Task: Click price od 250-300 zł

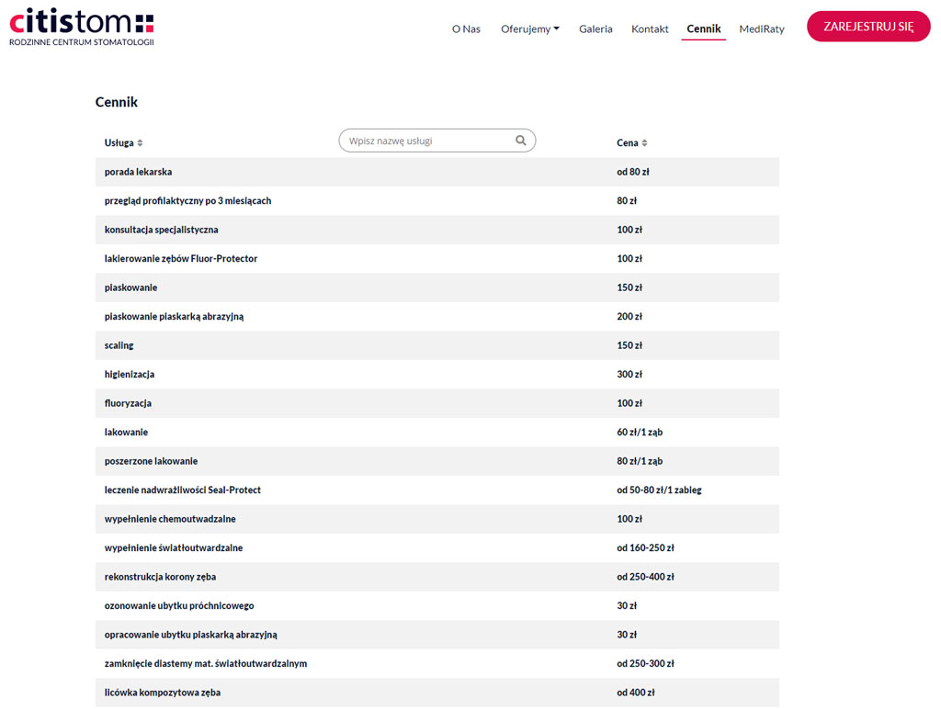Action: (x=646, y=664)
